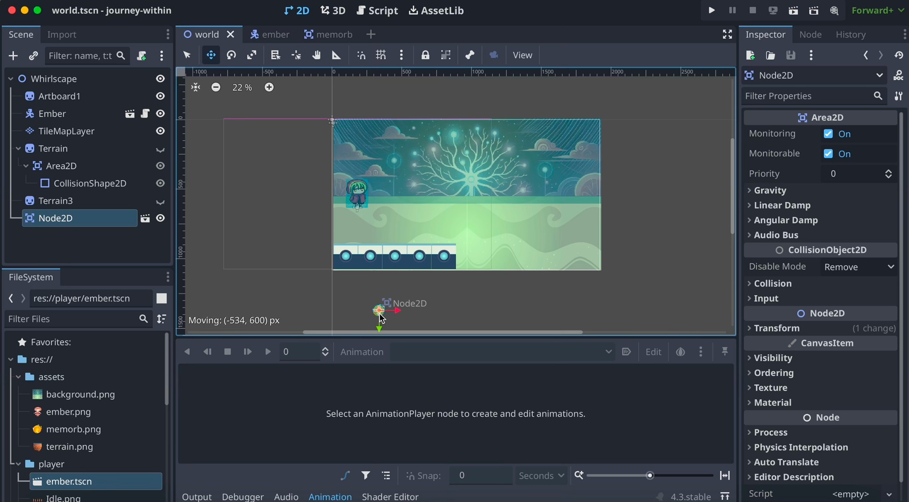Adjust the animation timeline zoom slider
Screen dimensions: 909x502
click(650, 475)
